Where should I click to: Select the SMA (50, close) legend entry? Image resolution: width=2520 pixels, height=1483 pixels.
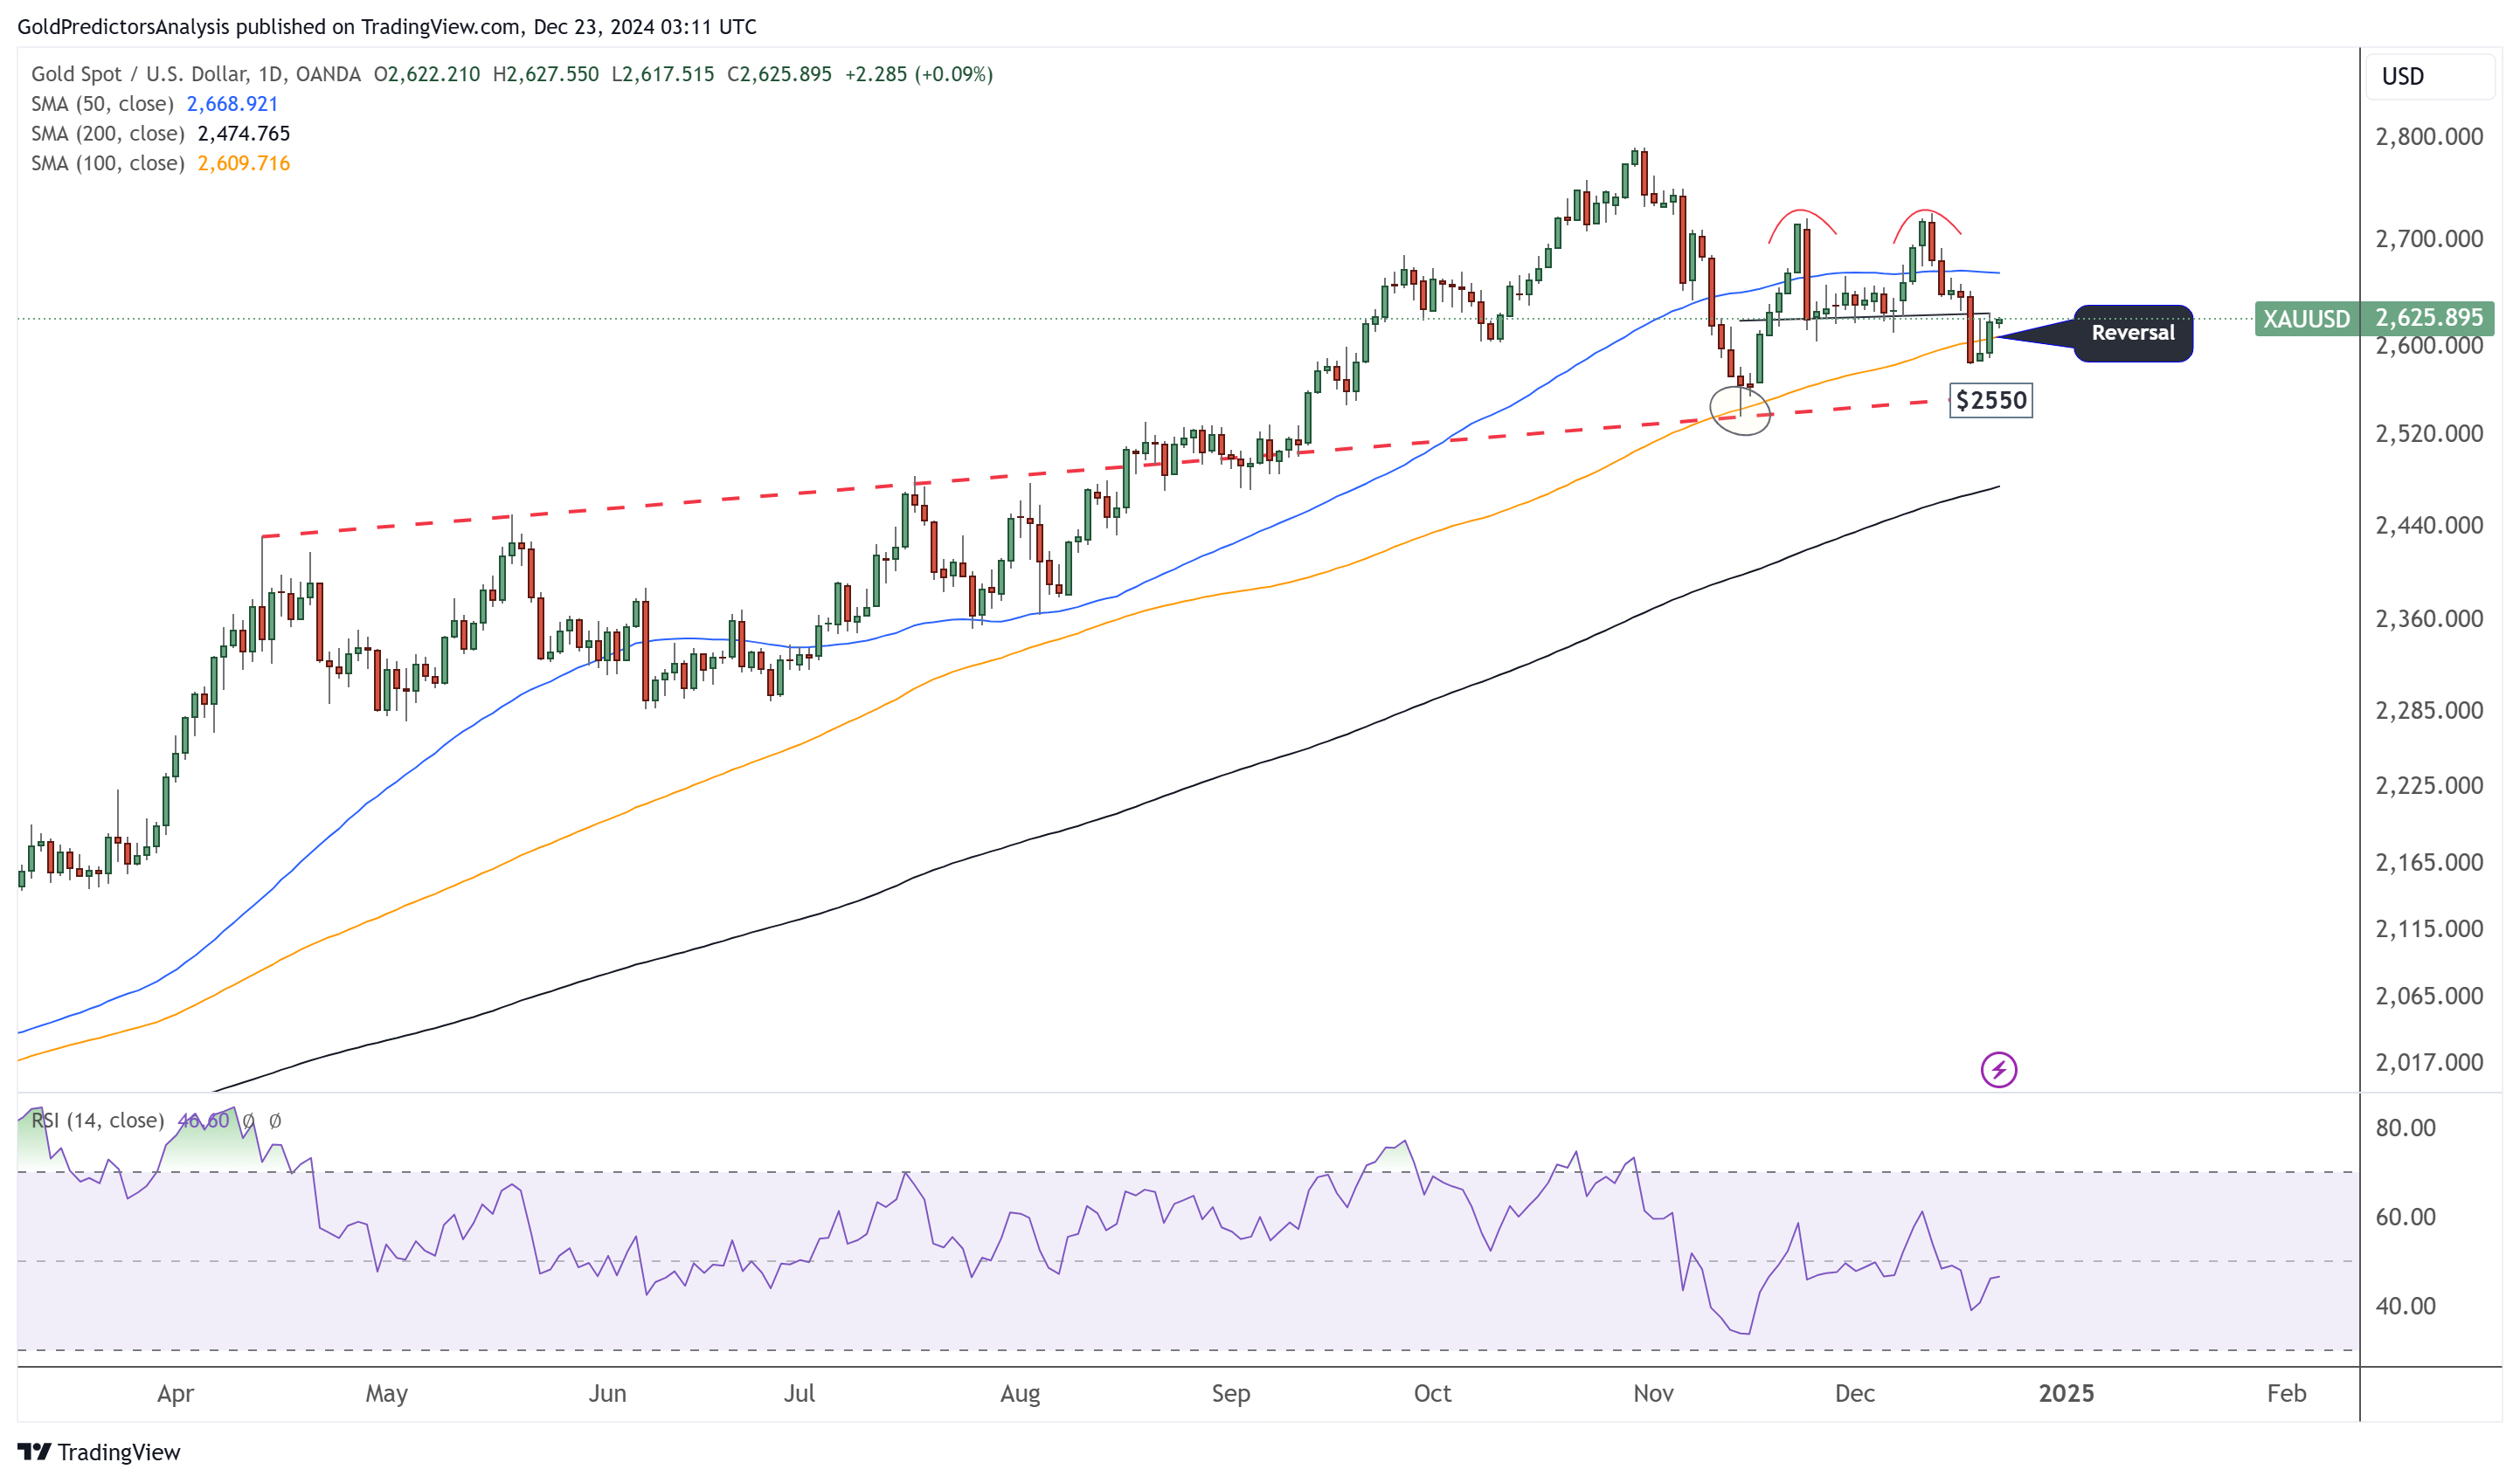(101, 104)
